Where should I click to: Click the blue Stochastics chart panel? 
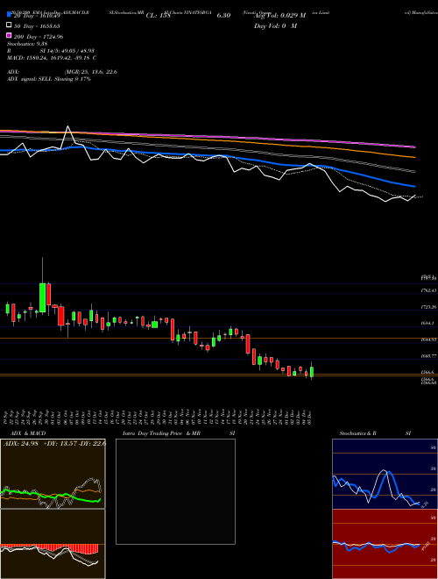click(385, 474)
